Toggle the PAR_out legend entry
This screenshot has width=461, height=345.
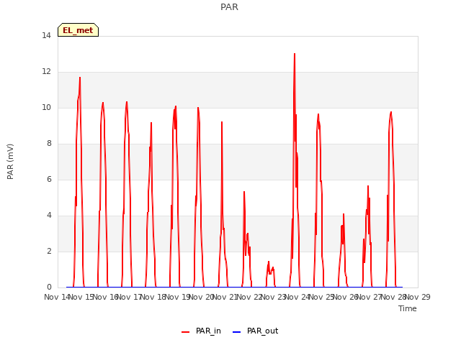255,331
